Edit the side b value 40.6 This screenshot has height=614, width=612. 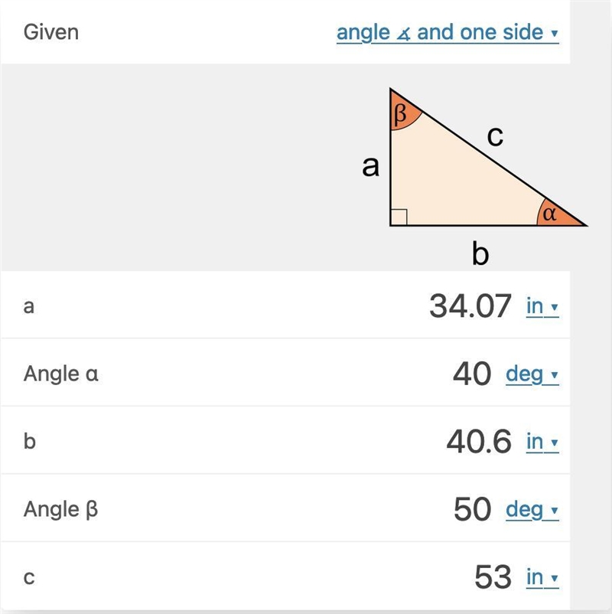click(479, 441)
